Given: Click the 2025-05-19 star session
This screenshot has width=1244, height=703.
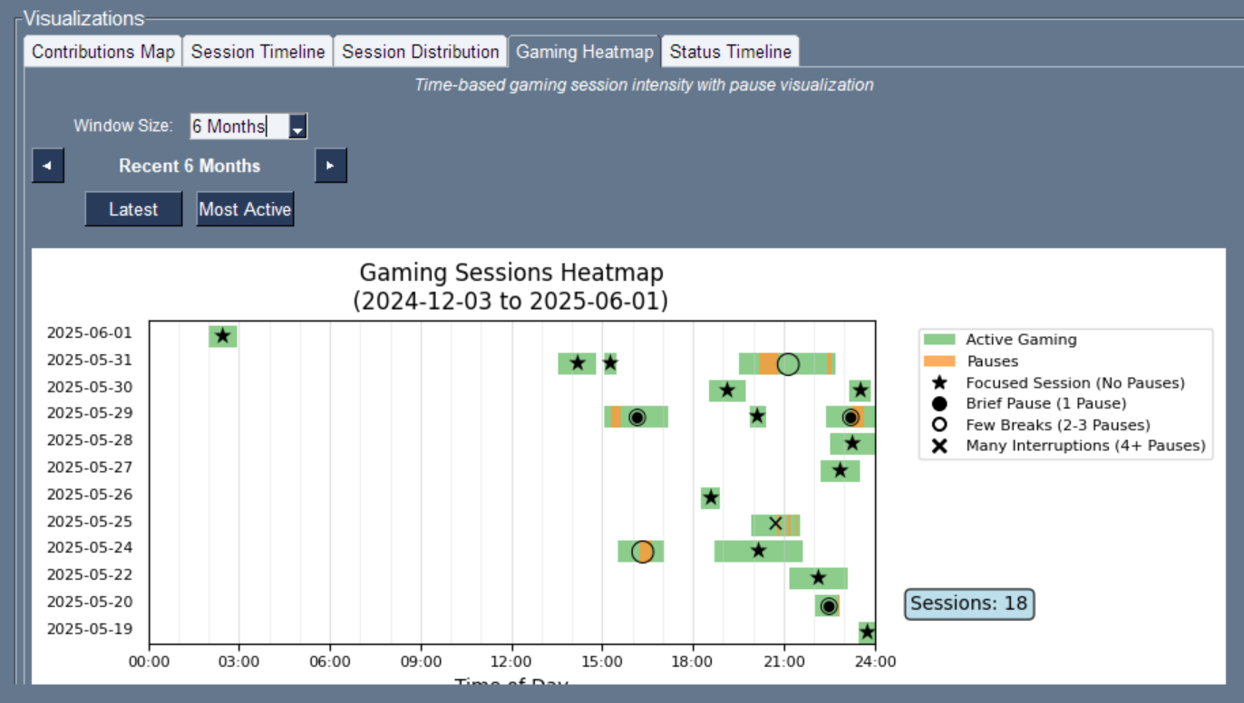Looking at the screenshot, I should pos(867,631).
